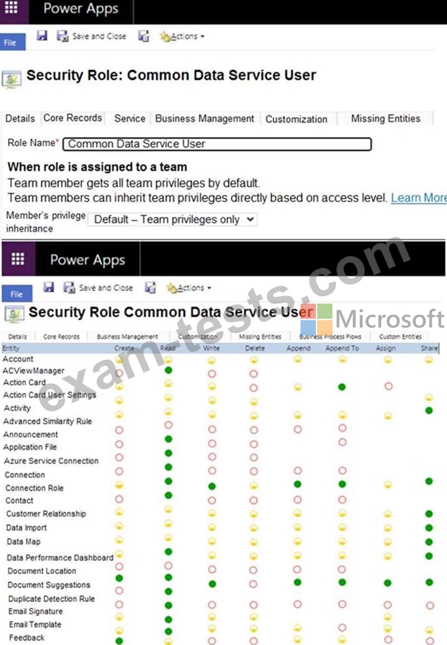Expand the Actions menu in the upper toolbar

(186, 36)
